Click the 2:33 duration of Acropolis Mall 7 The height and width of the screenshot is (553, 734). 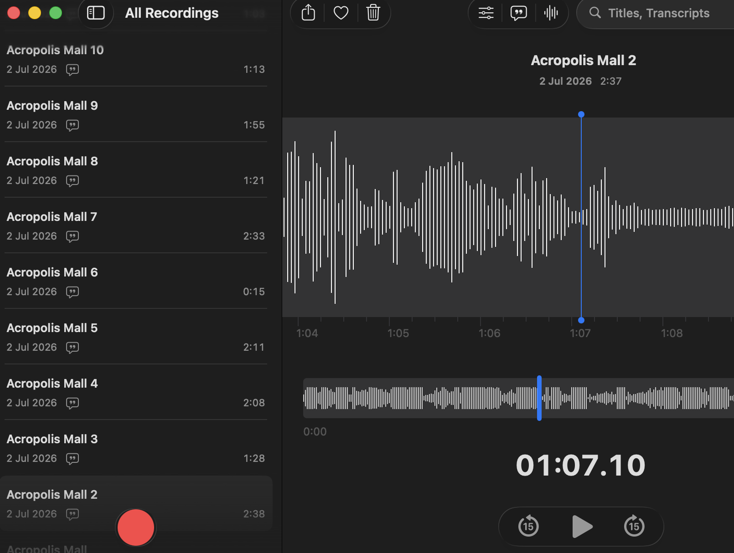coord(254,236)
